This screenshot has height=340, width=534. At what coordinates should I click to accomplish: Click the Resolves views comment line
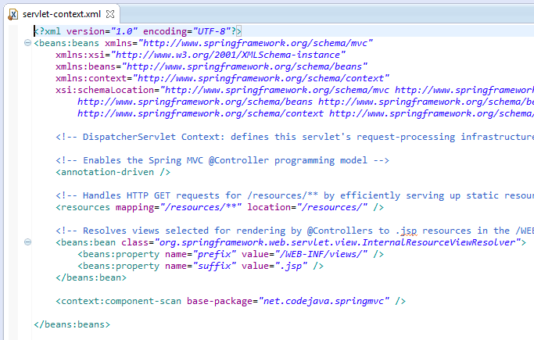295,231
